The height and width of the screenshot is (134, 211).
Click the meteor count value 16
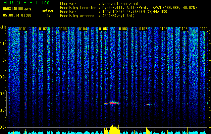(49, 15)
